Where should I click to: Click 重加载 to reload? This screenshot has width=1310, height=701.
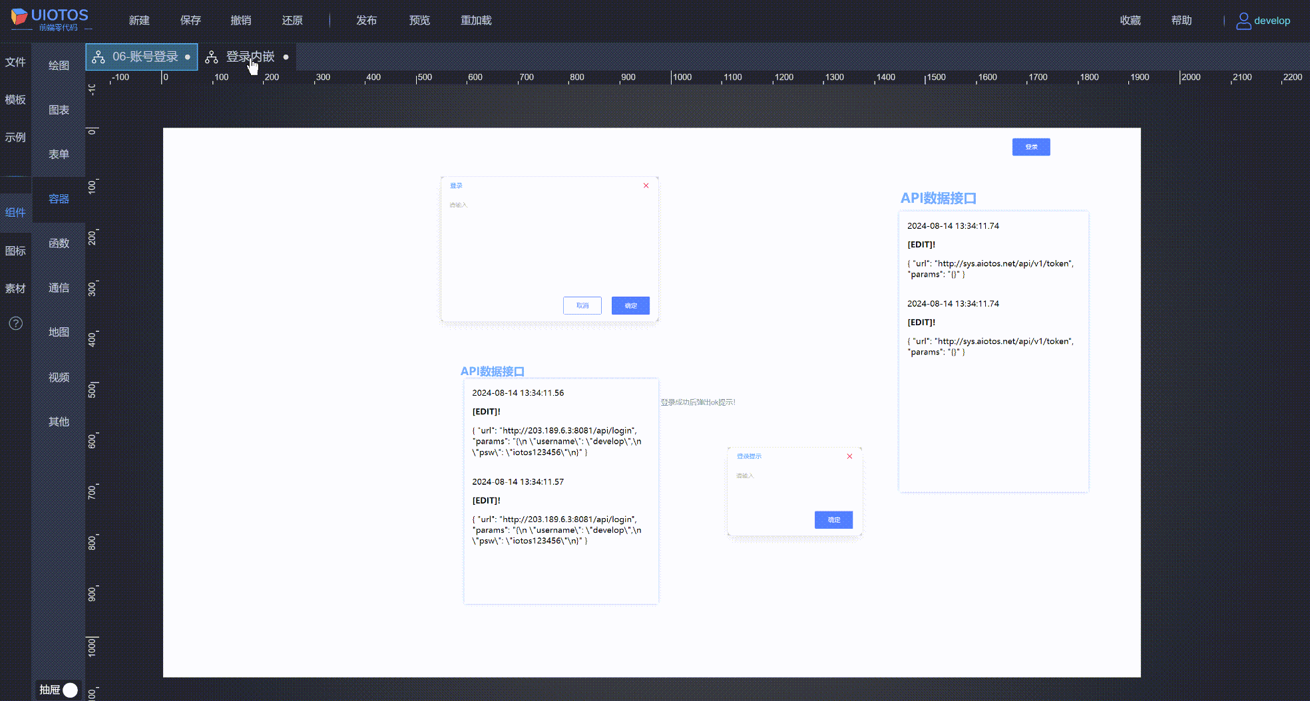click(x=476, y=21)
